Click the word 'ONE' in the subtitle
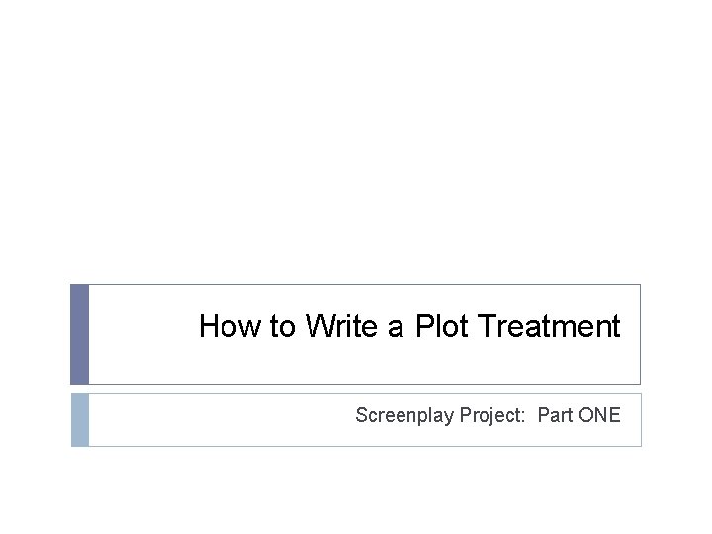 pos(599,415)
